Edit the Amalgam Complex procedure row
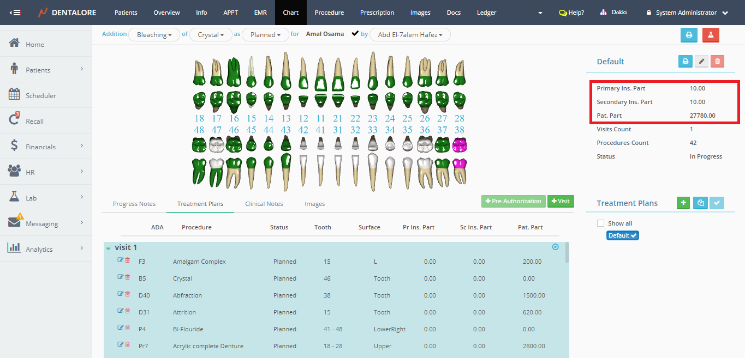The image size is (745, 358). (x=120, y=261)
